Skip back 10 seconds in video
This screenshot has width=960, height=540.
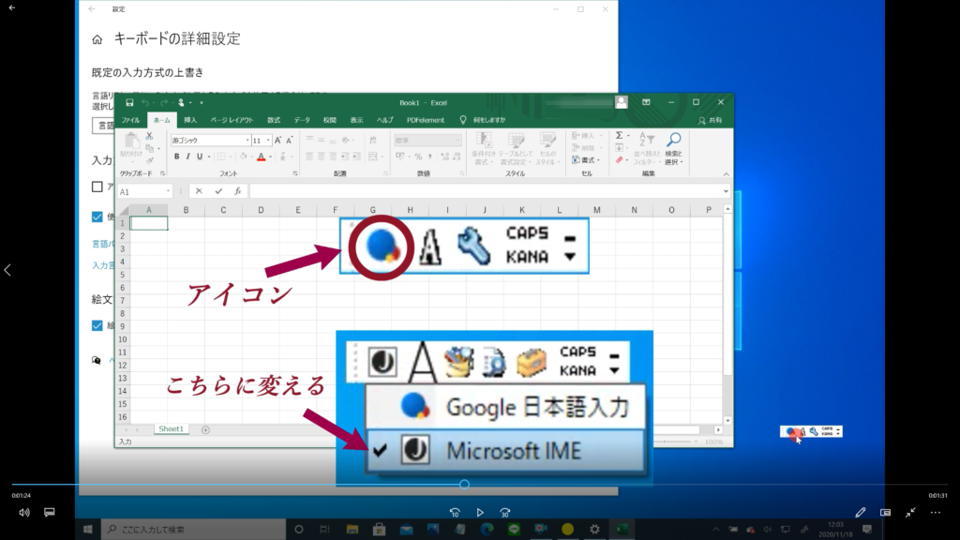pos(455,513)
